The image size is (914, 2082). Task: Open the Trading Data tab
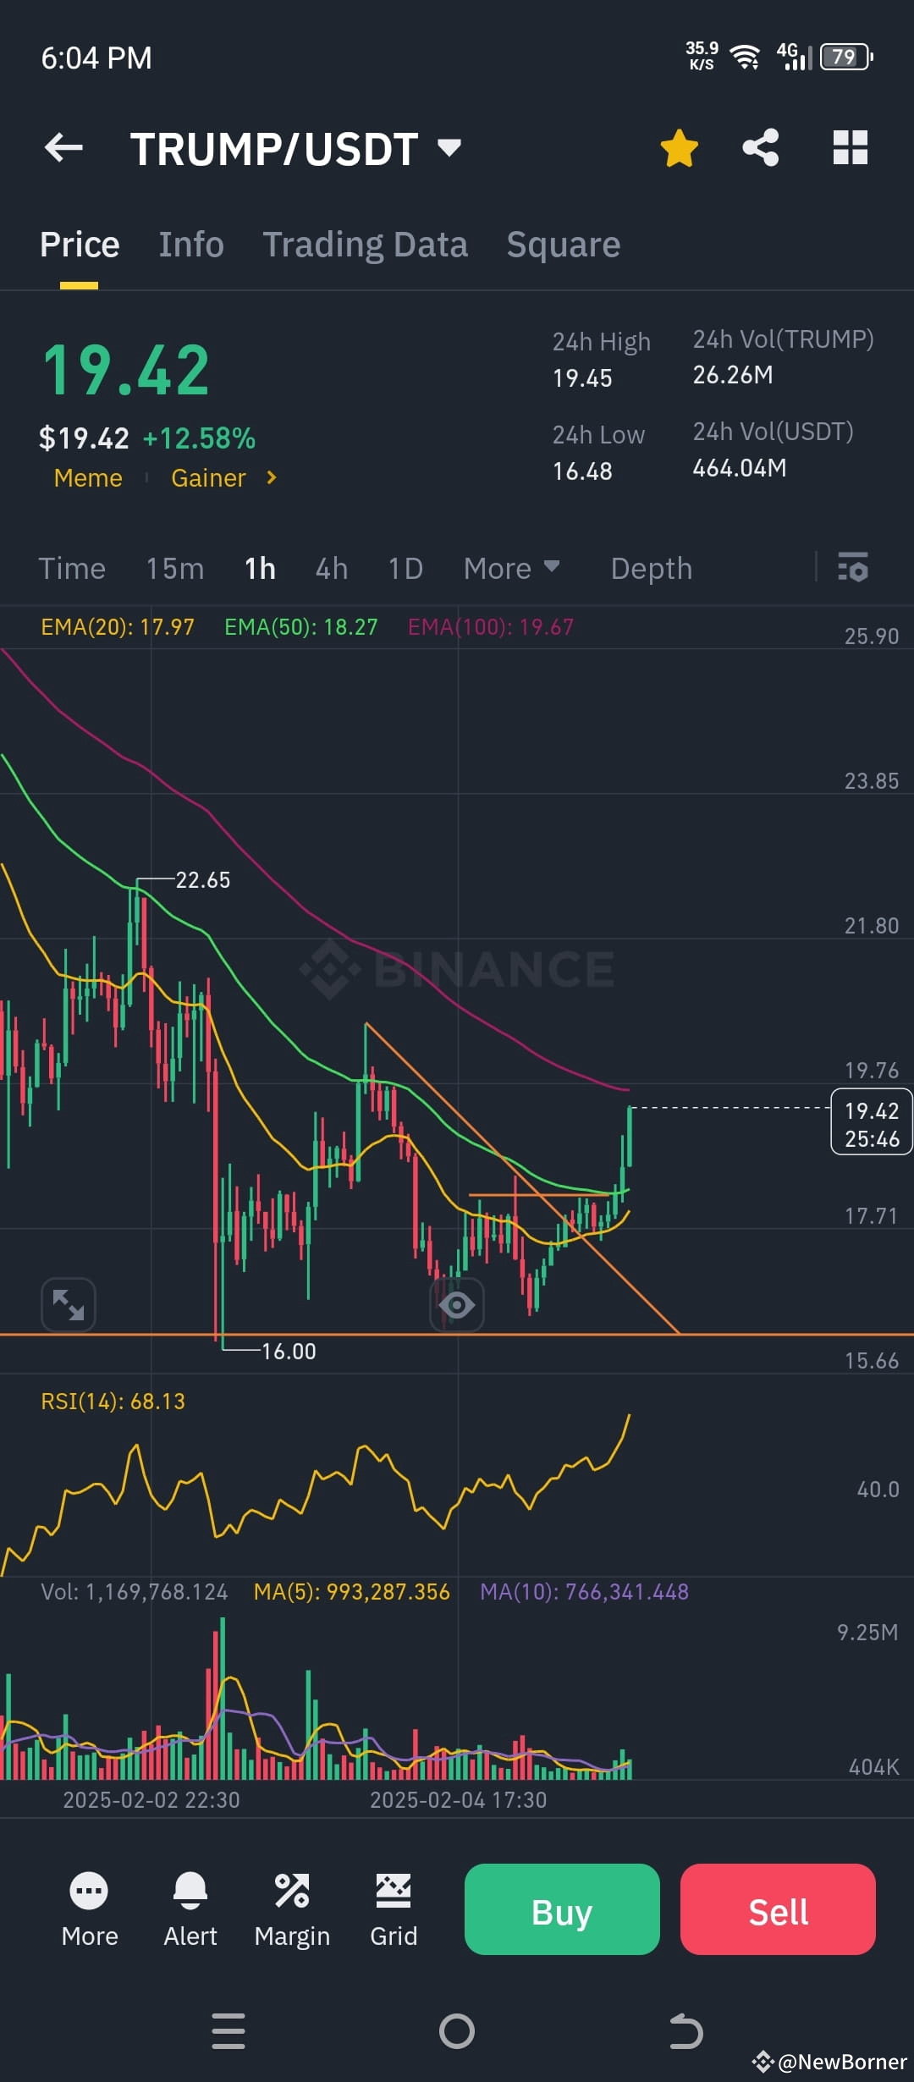click(x=365, y=245)
